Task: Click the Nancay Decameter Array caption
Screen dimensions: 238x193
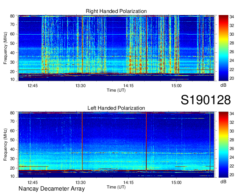Action: pos(51,189)
